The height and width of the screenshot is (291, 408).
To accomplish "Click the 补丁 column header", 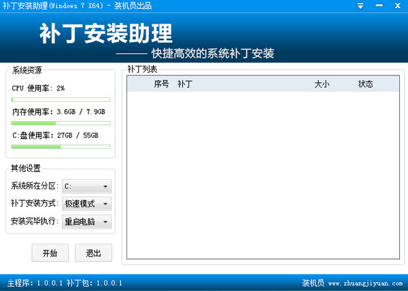I will point(185,84).
